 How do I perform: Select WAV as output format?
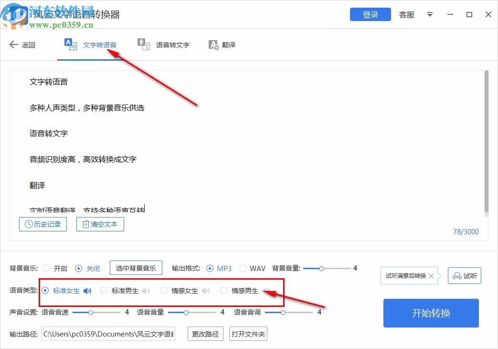click(x=243, y=268)
